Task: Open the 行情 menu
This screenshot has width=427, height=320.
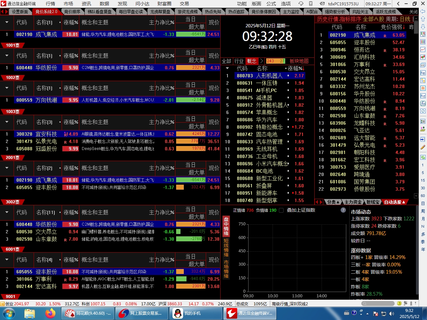Action: point(50,4)
